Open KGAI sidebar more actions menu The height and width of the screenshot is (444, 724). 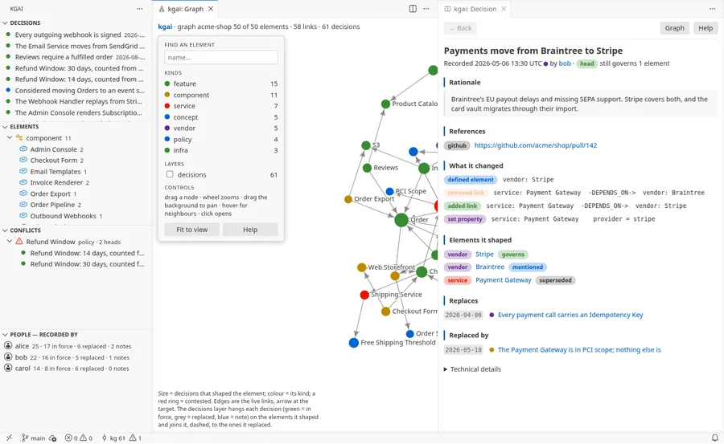coord(139,9)
